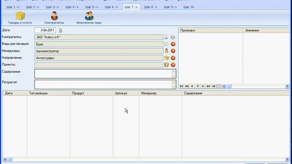
Task: Switch to Шаг 10 tab
Action: (188, 7)
